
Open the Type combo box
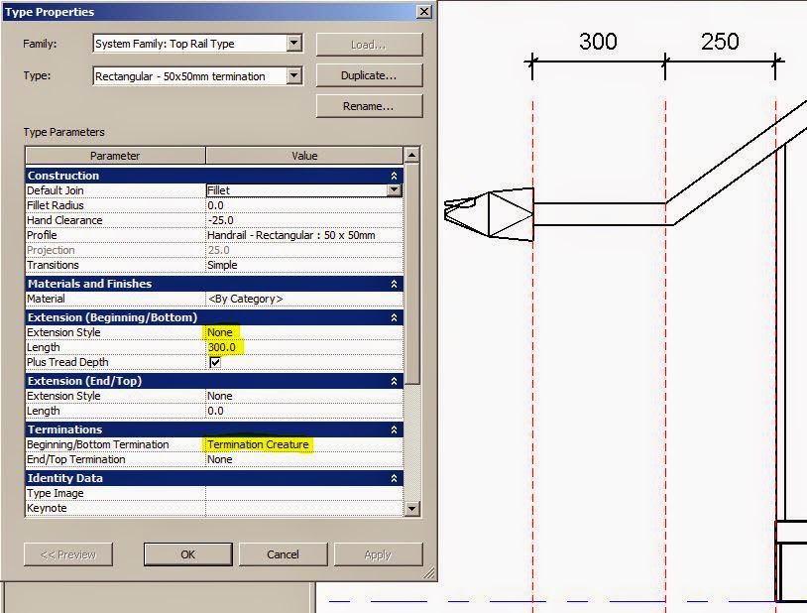[x=292, y=75]
